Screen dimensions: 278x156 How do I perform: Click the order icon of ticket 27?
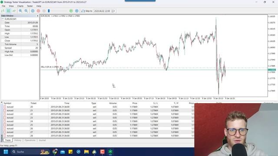pos(5,132)
